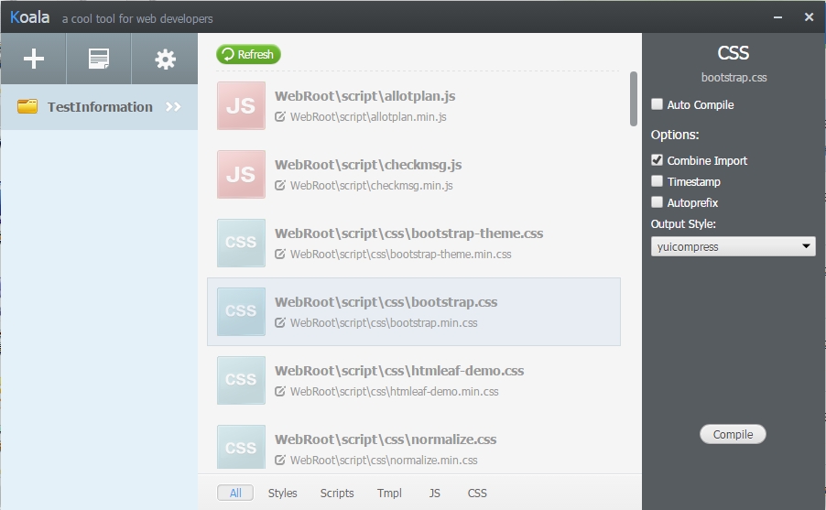Click the file list vertical scrollbar

(x=634, y=99)
